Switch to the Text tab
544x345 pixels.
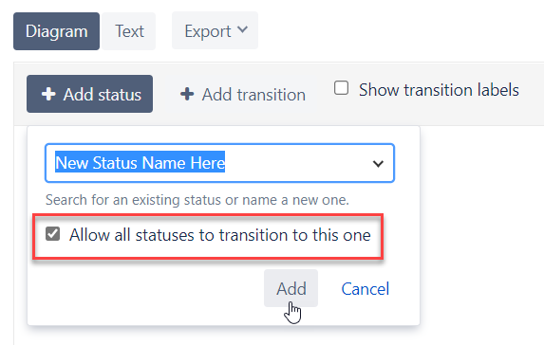pyautogui.click(x=129, y=31)
